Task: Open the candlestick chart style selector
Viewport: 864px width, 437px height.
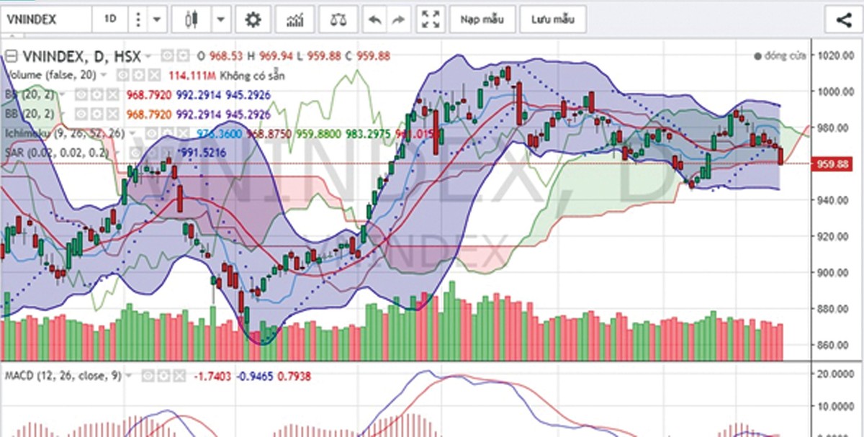Action: [x=192, y=19]
